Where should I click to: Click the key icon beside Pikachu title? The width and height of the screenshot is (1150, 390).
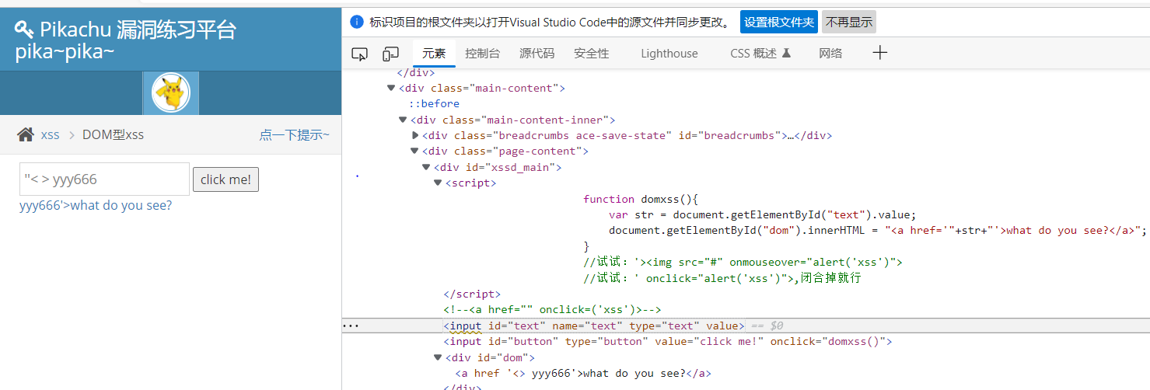(25, 30)
